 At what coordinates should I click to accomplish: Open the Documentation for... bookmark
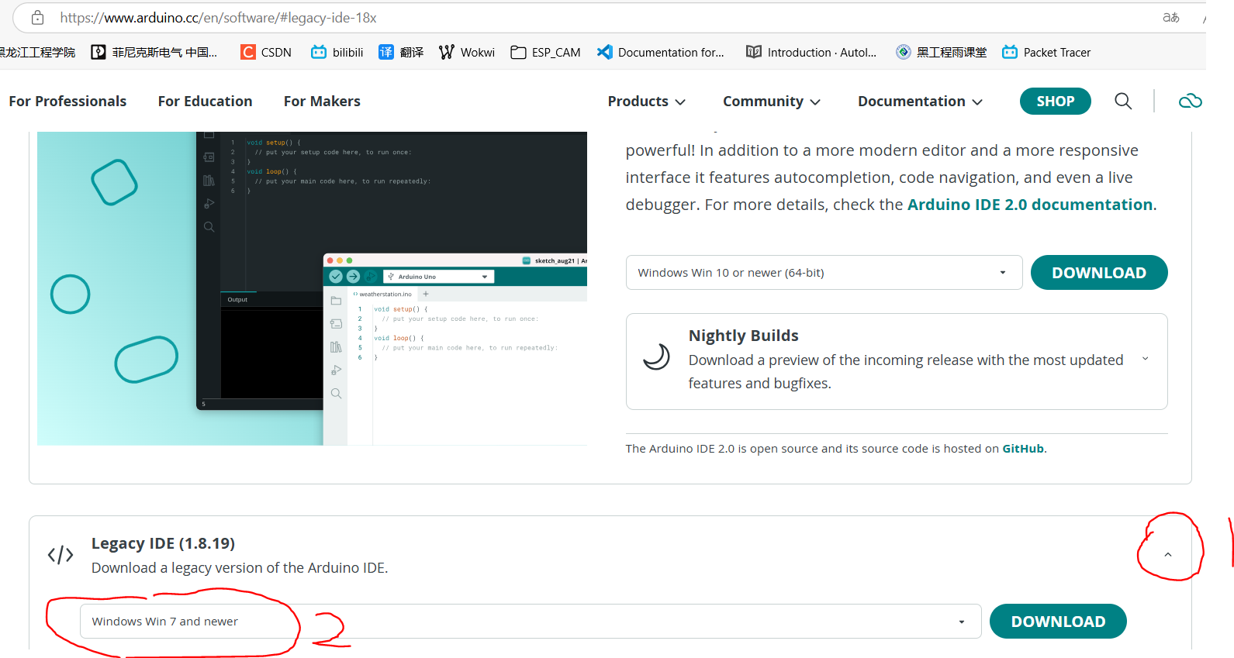click(x=661, y=52)
